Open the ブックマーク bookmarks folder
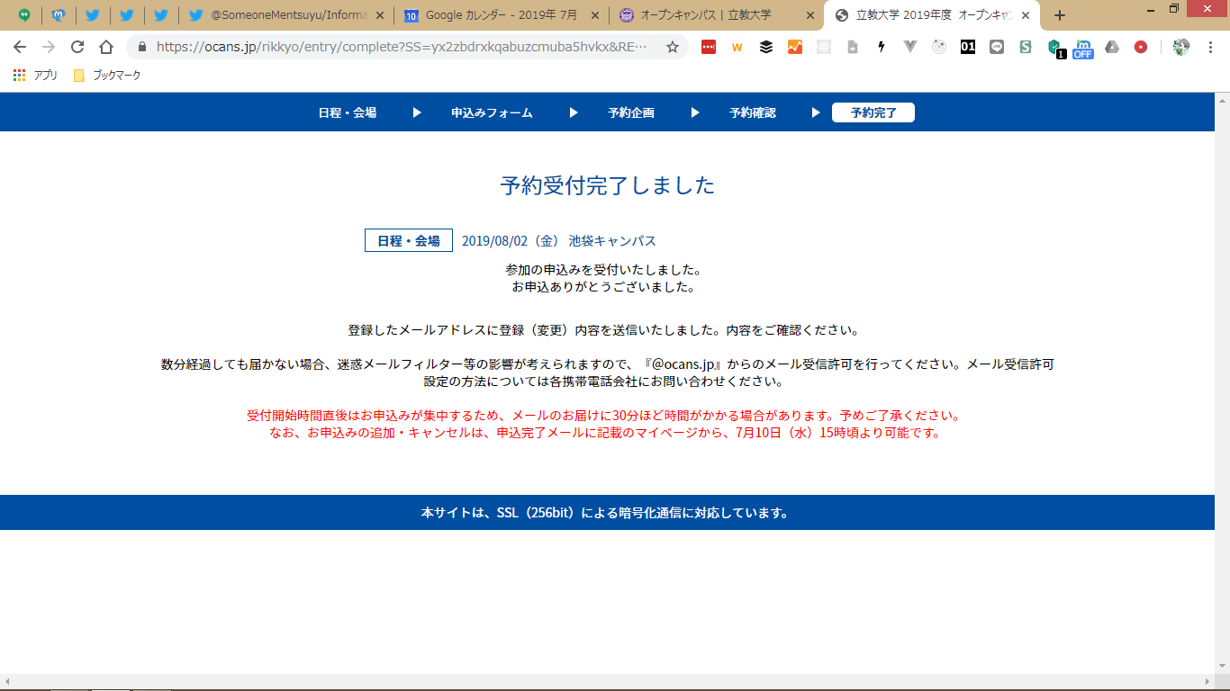Viewport: 1230px width, 691px height. (107, 76)
